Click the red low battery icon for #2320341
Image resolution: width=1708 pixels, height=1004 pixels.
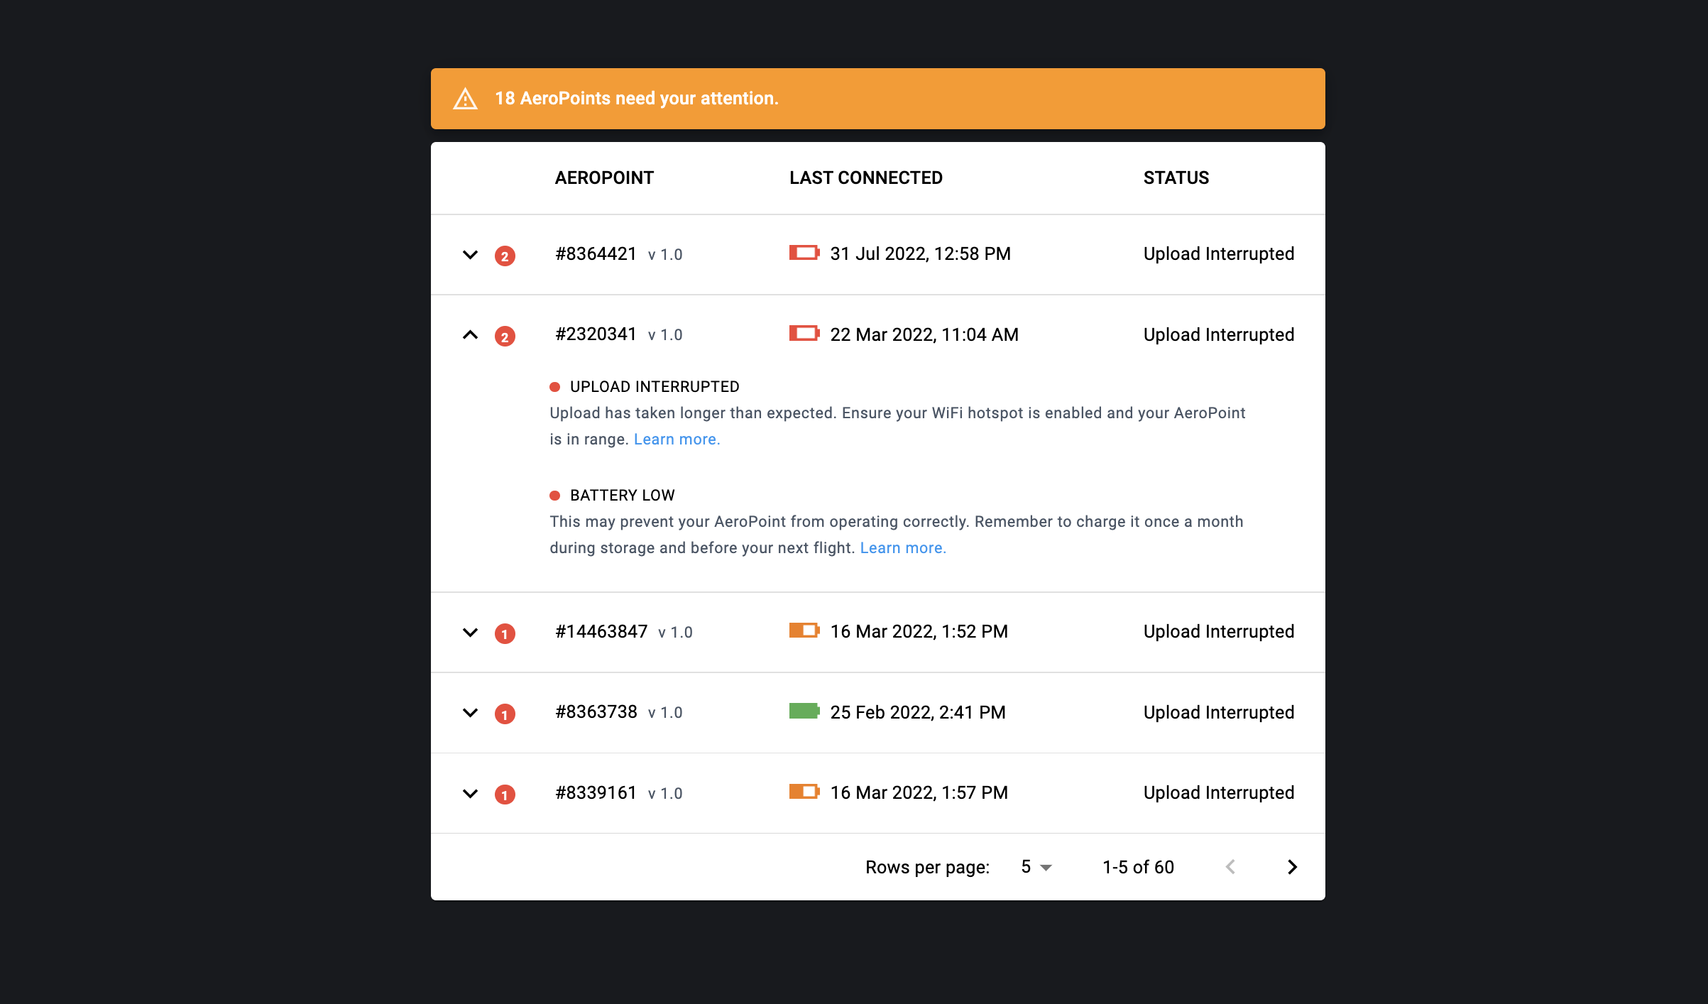(804, 333)
